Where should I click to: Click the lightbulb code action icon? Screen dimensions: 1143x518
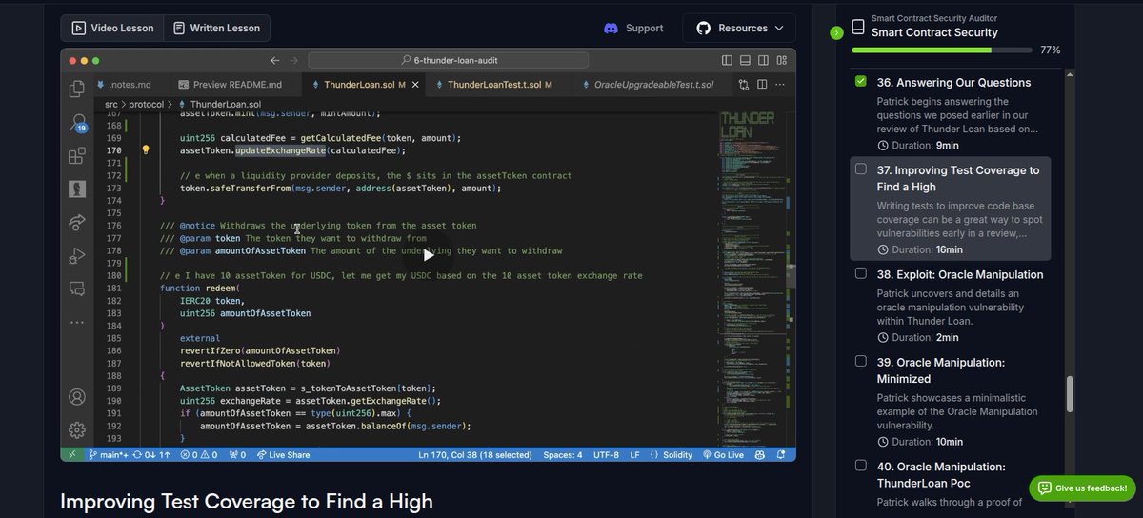tap(146, 150)
